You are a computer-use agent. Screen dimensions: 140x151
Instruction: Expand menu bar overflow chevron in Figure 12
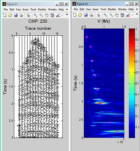[x=137, y=9]
